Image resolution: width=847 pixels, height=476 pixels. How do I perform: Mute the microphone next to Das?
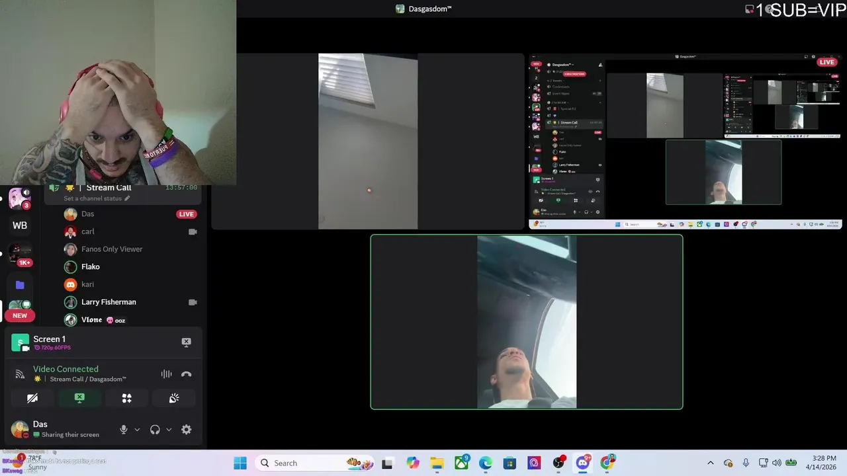[x=124, y=429]
